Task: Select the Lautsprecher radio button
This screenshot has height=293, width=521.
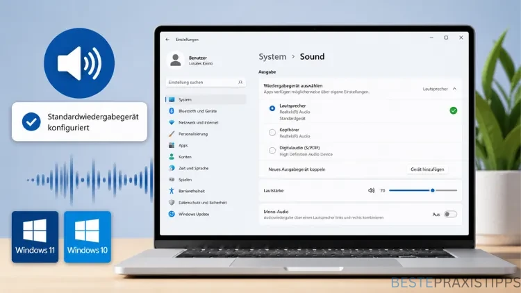Action: click(272, 108)
